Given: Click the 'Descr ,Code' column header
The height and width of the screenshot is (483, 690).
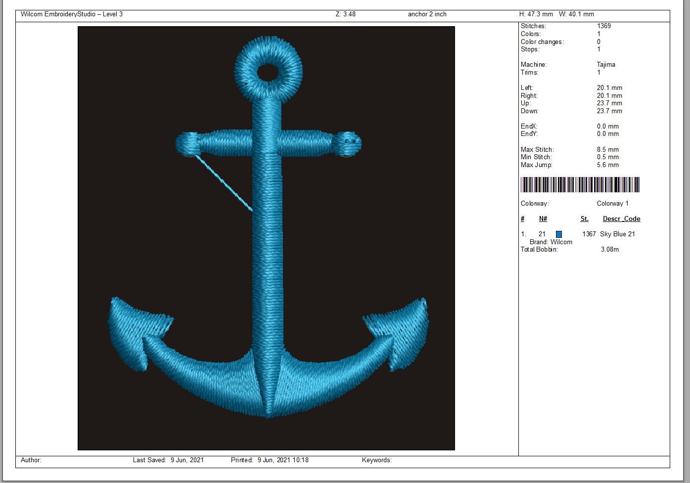Looking at the screenshot, I should tap(622, 219).
